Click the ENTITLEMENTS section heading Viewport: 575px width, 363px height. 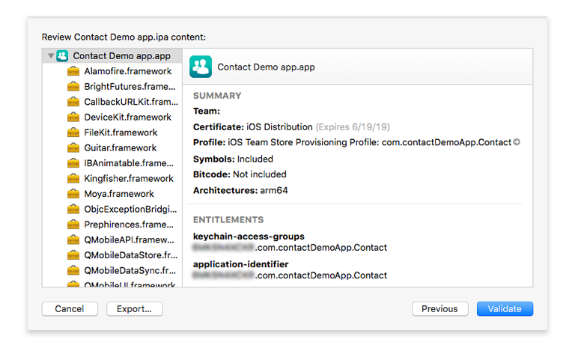[x=228, y=219]
